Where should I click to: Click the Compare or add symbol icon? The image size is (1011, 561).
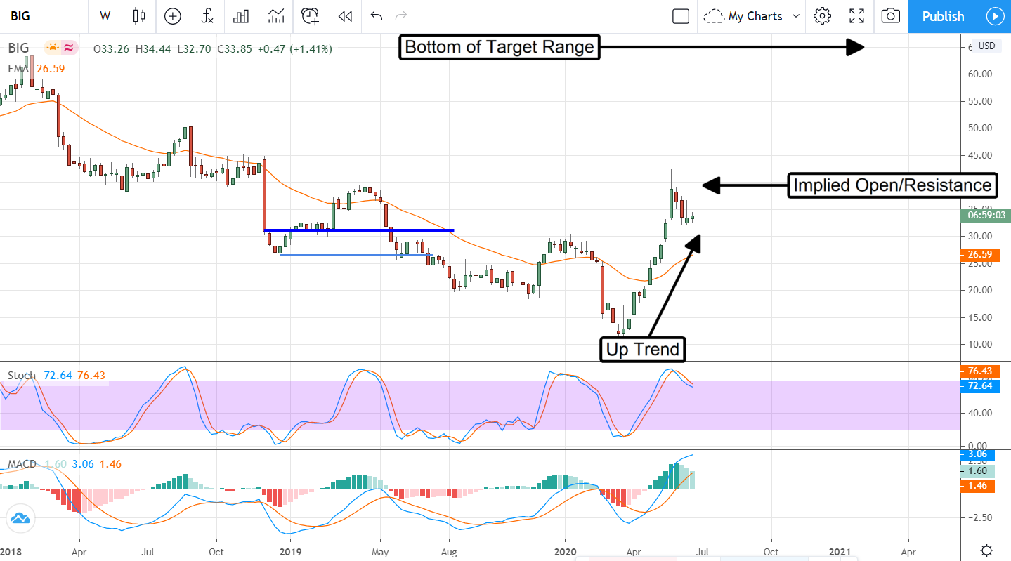click(x=172, y=16)
